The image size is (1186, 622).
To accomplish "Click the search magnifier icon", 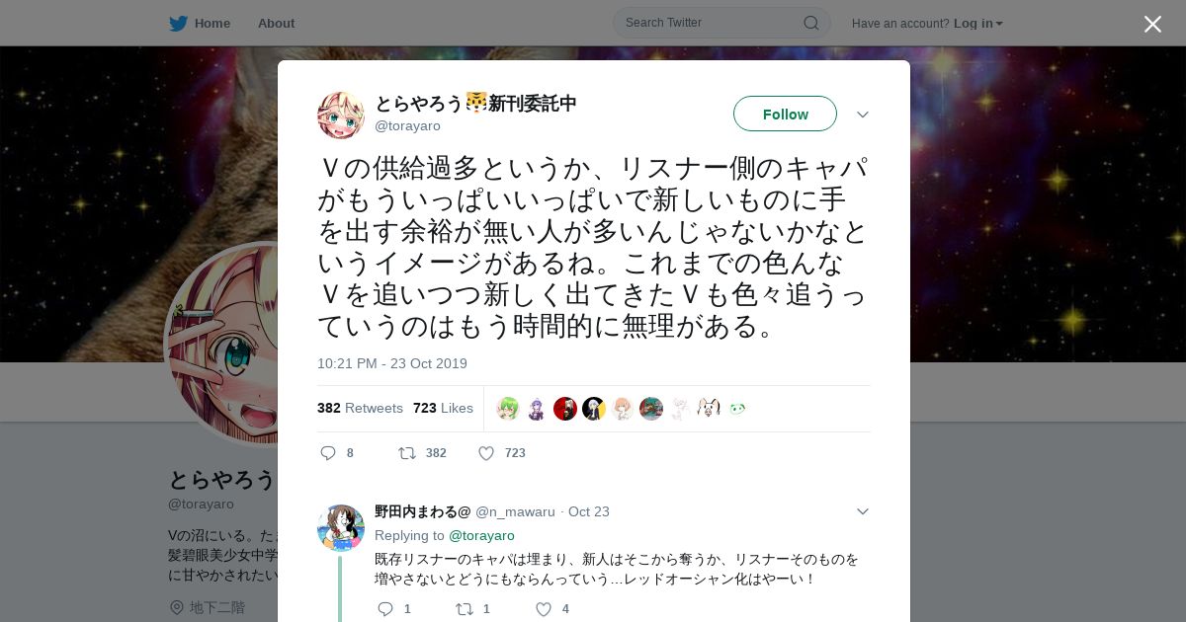I will pos(810,23).
